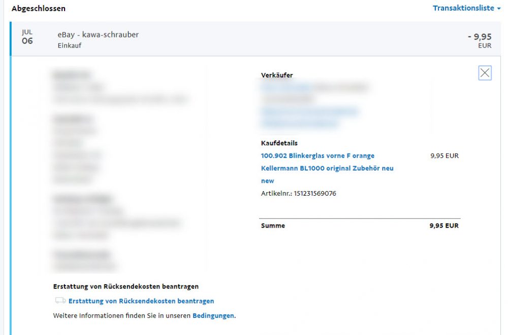Click the -9,95 EUR transaction amount
The width and height of the screenshot is (508, 335).
point(481,40)
